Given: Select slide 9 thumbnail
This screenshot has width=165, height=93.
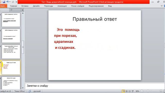Looking at the screenshot, I should [11, 83].
